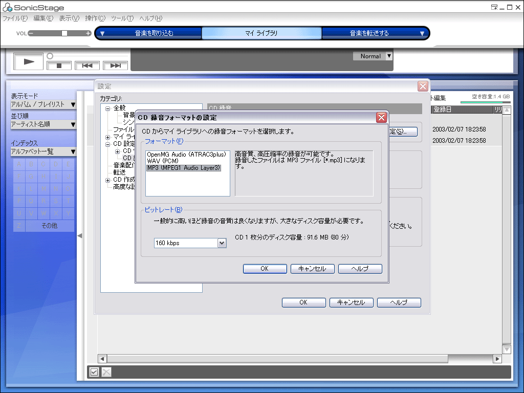Viewport: 524px width, 393px height.
Task: Click the volume plus icon
Action: (x=88, y=33)
